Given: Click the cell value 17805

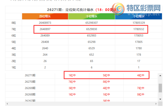Looking at the screenshot, I should point(139,42).
